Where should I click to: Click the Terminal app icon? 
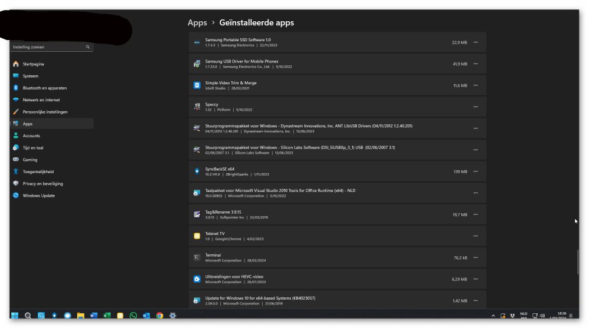(197, 257)
